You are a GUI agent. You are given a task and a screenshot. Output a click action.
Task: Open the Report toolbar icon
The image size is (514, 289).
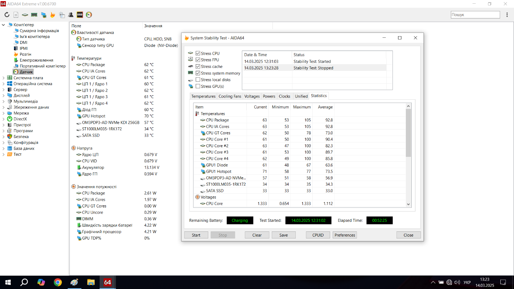[x=16, y=15]
